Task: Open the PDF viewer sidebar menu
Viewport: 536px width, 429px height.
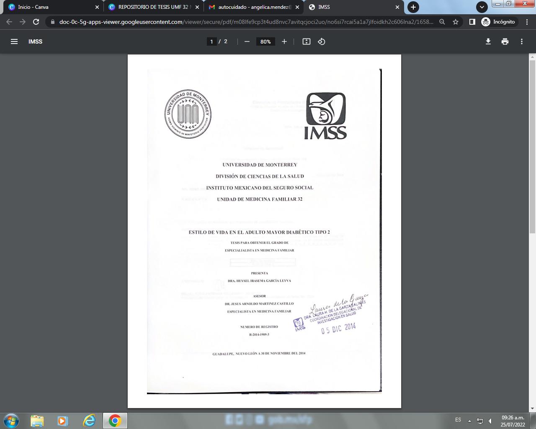Action: coord(14,41)
